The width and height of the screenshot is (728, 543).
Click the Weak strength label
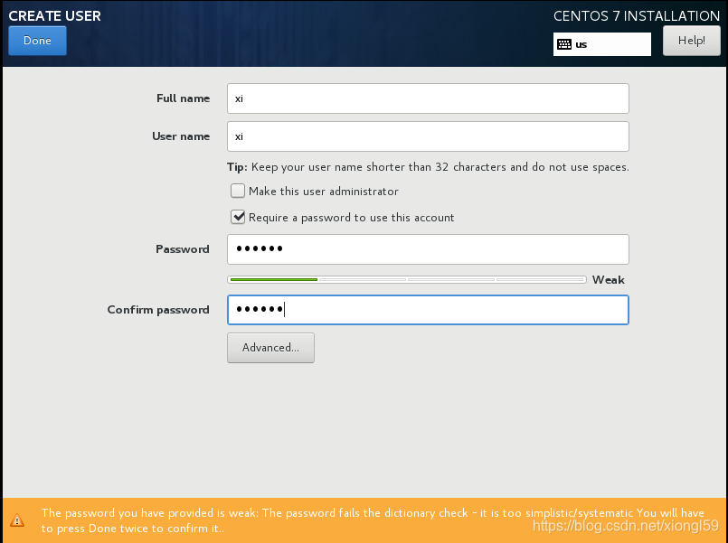click(x=609, y=279)
